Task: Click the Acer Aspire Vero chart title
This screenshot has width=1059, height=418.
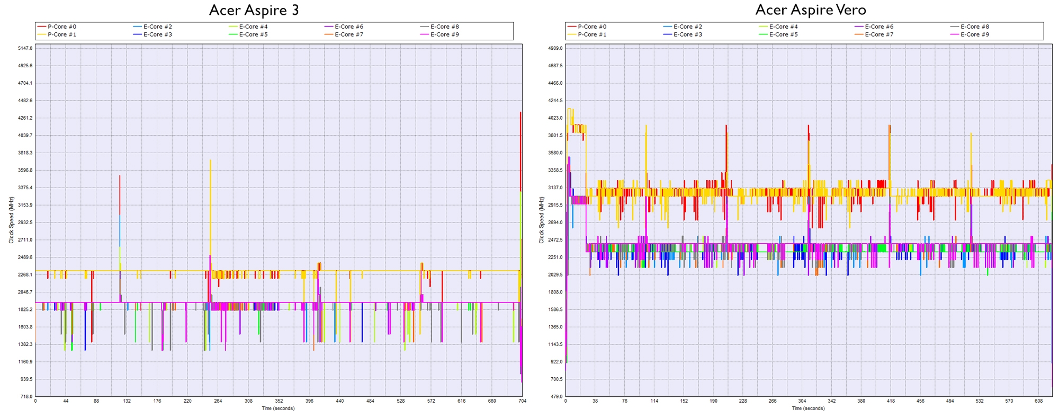Action: click(x=811, y=10)
